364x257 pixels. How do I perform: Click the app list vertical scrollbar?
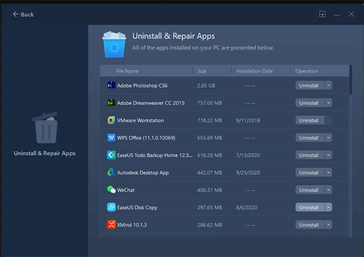click(x=350, y=80)
